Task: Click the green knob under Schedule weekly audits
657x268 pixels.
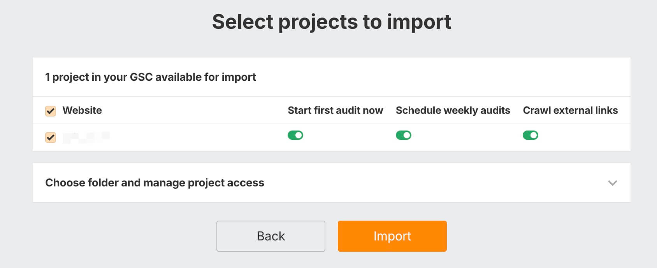Action: pos(407,135)
